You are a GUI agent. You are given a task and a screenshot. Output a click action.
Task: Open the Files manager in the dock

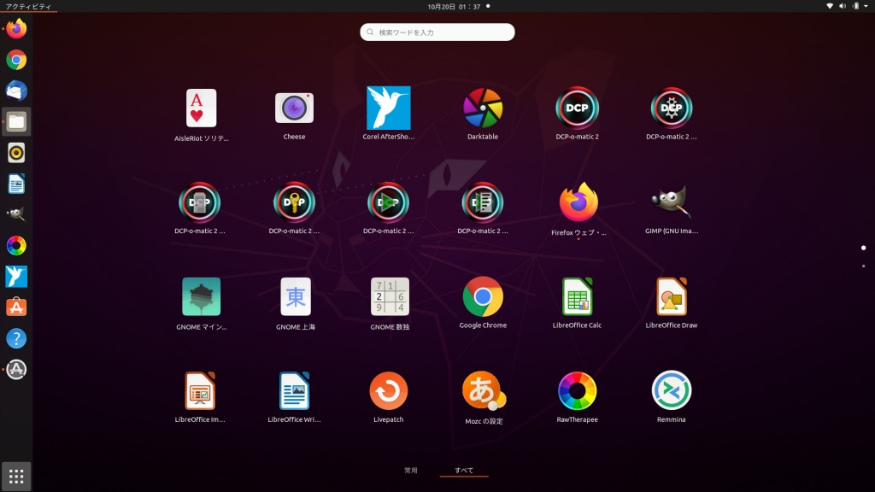[16, 121]
